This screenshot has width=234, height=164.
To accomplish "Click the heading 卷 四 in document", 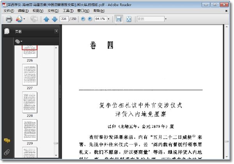I will click(102, 45).
